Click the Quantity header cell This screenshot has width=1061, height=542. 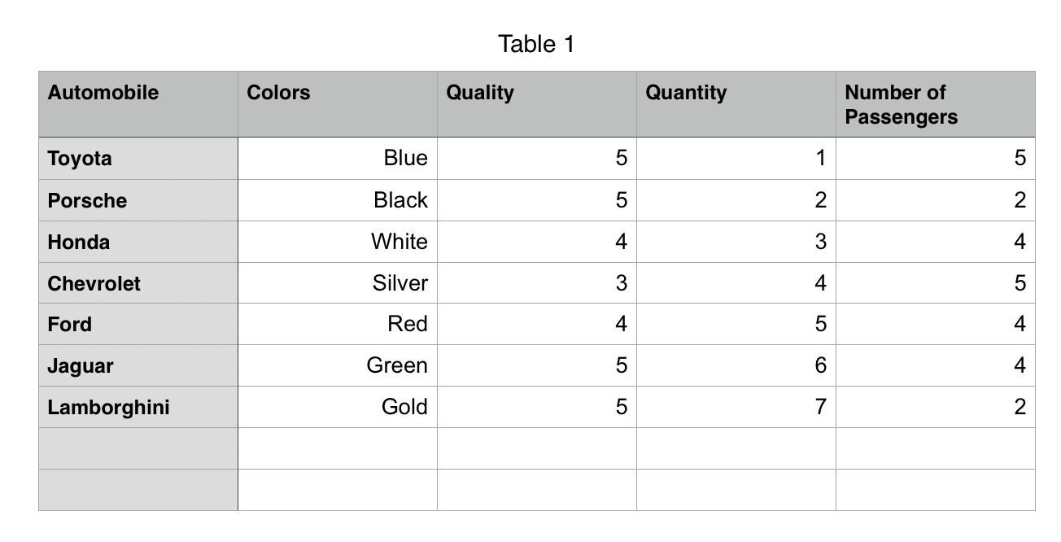[736, 104]
